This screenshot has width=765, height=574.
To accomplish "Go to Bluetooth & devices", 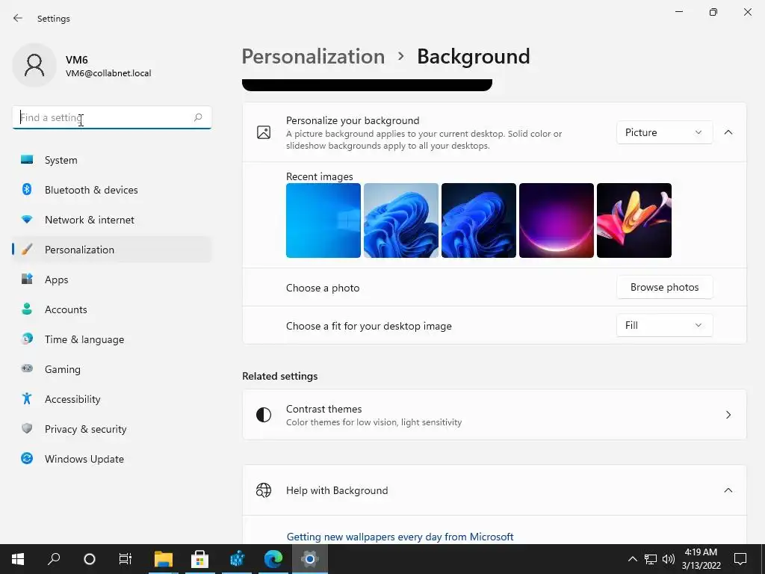I will [112, 190].
